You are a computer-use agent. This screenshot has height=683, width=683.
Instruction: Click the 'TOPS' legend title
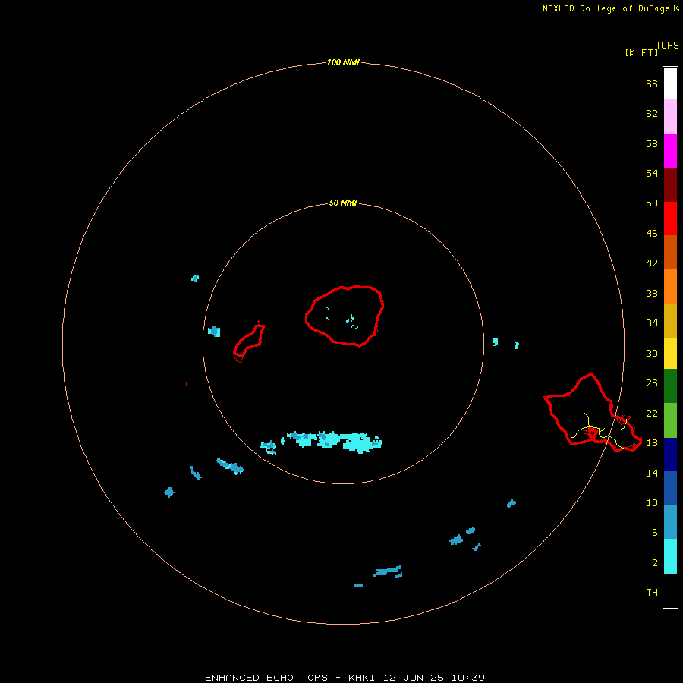[x=667, y=46]
